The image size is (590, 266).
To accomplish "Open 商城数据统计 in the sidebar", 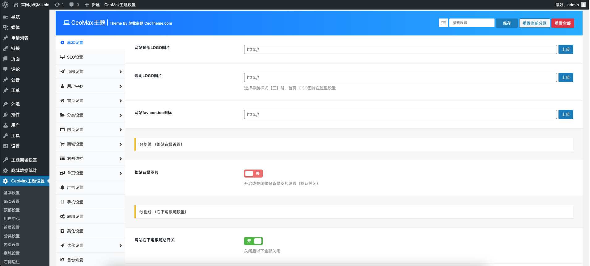I will [x=25, y=170].
